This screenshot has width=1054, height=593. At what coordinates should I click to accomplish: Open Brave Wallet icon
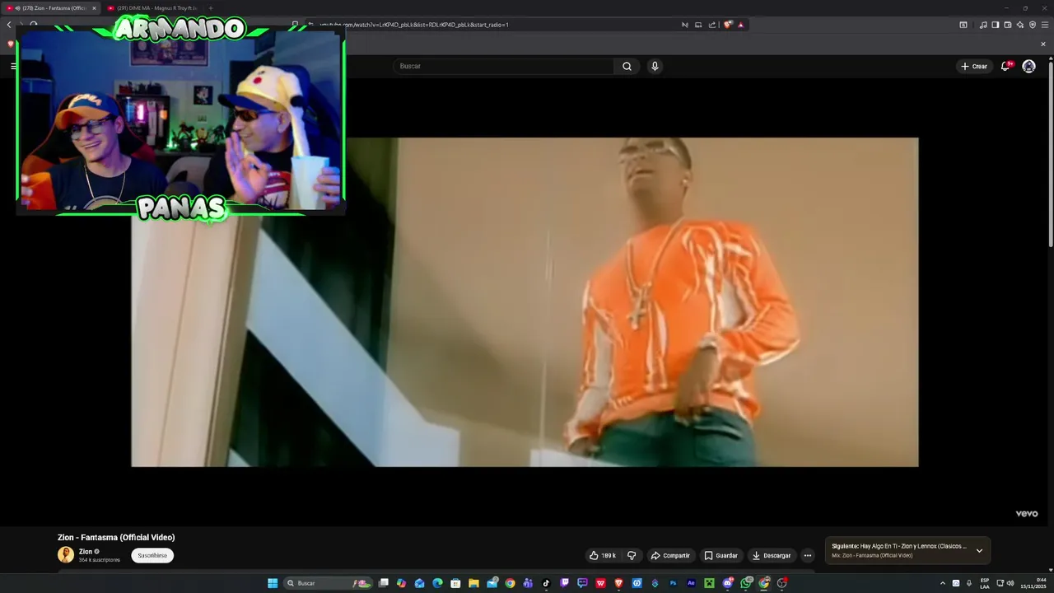point(1008,25)
